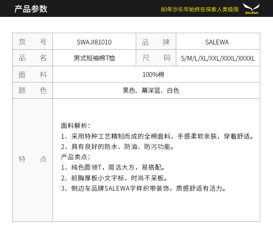
Task: Select the size list S/M/L/XL/XXL/XXXL/XXXXL
Action: click(218, 58)
